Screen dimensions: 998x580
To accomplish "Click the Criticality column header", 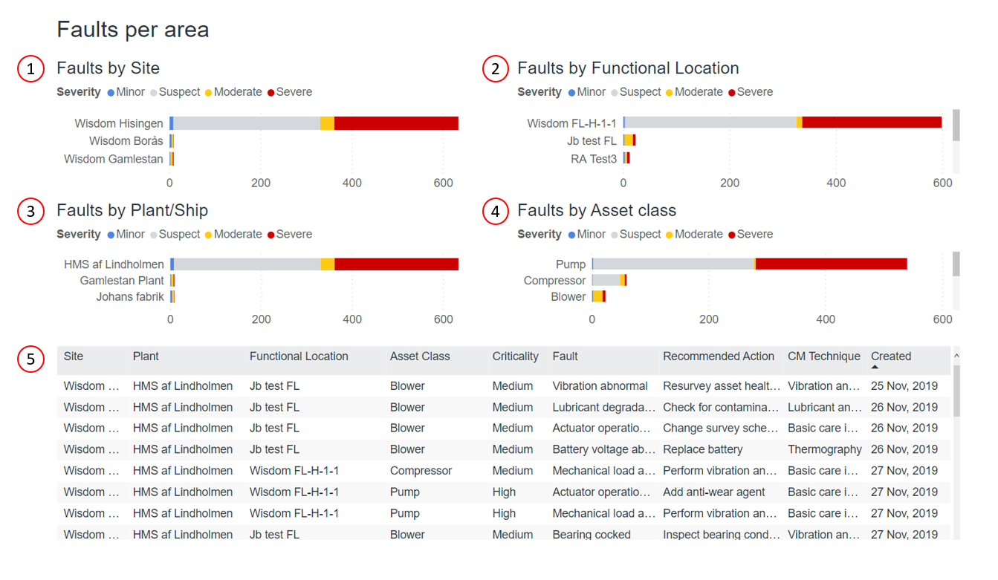I will click(516, 356).
